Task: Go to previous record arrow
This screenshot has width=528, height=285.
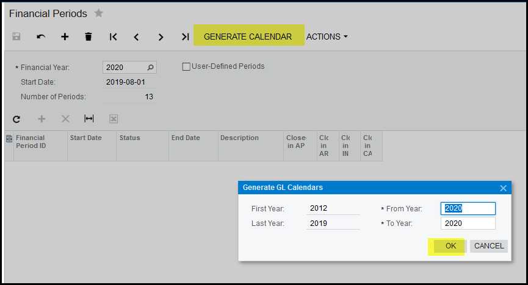Action: click(x=137, y=37)
